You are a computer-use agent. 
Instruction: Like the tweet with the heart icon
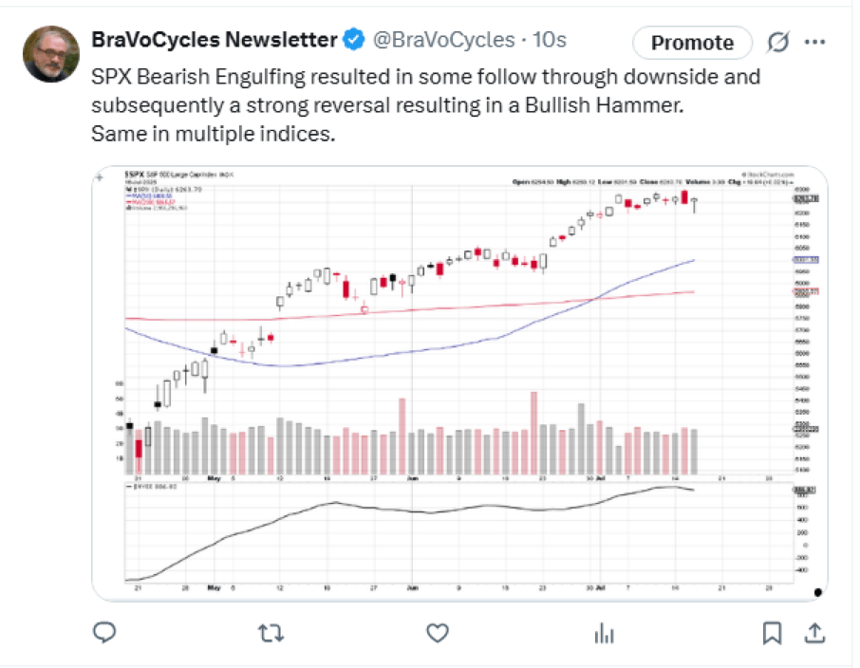pos(438,633)
